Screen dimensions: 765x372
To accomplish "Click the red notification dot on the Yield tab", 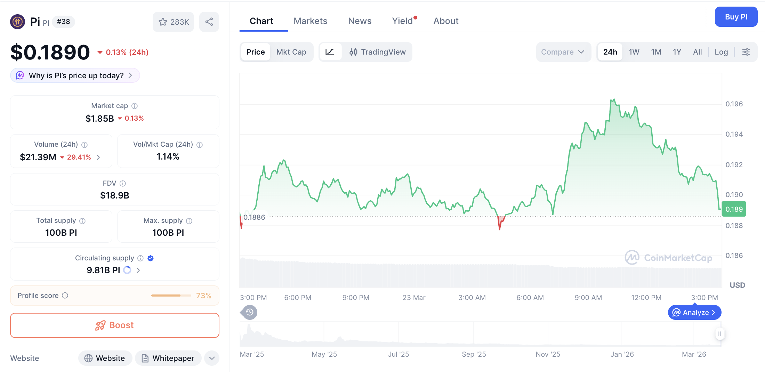I will pyautogui.click(x=416, y=17).
